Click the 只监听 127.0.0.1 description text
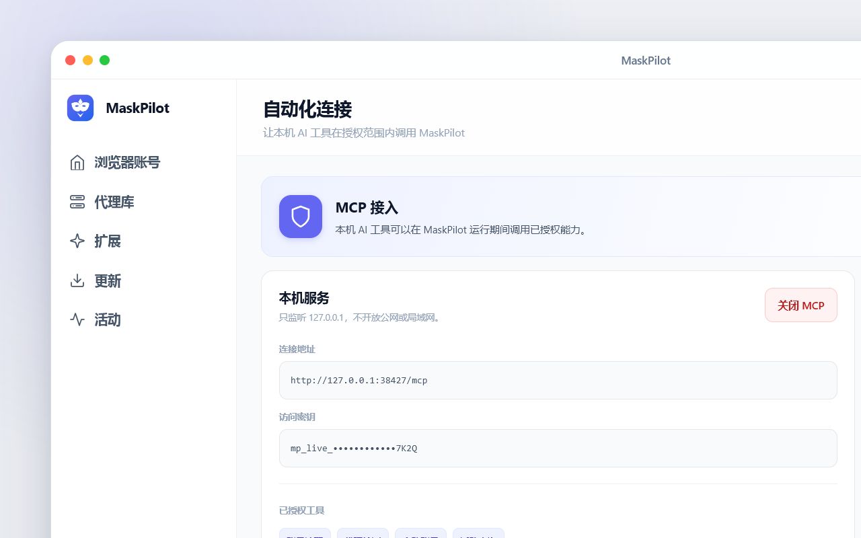Viewport: 861px width, 538px height. (x=361, y=317)
